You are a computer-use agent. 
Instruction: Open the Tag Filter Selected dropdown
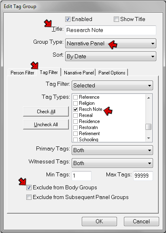112,85
